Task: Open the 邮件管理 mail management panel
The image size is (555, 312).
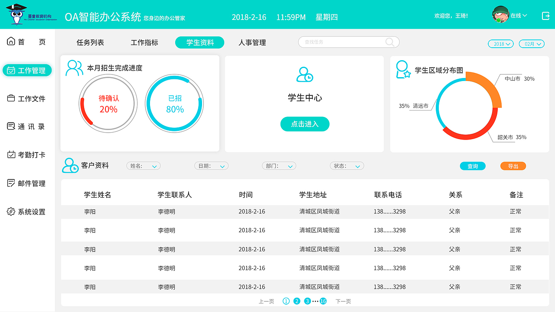Action: pyautogui.click(x=27, y=183)
